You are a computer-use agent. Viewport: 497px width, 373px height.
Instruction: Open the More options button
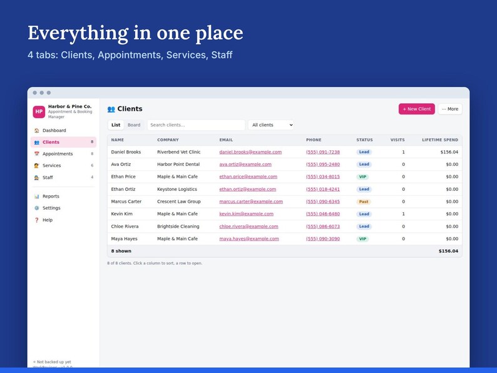click(450, 109)
